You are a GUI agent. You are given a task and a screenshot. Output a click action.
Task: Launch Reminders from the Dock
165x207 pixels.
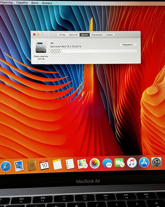tap(70, 164)
